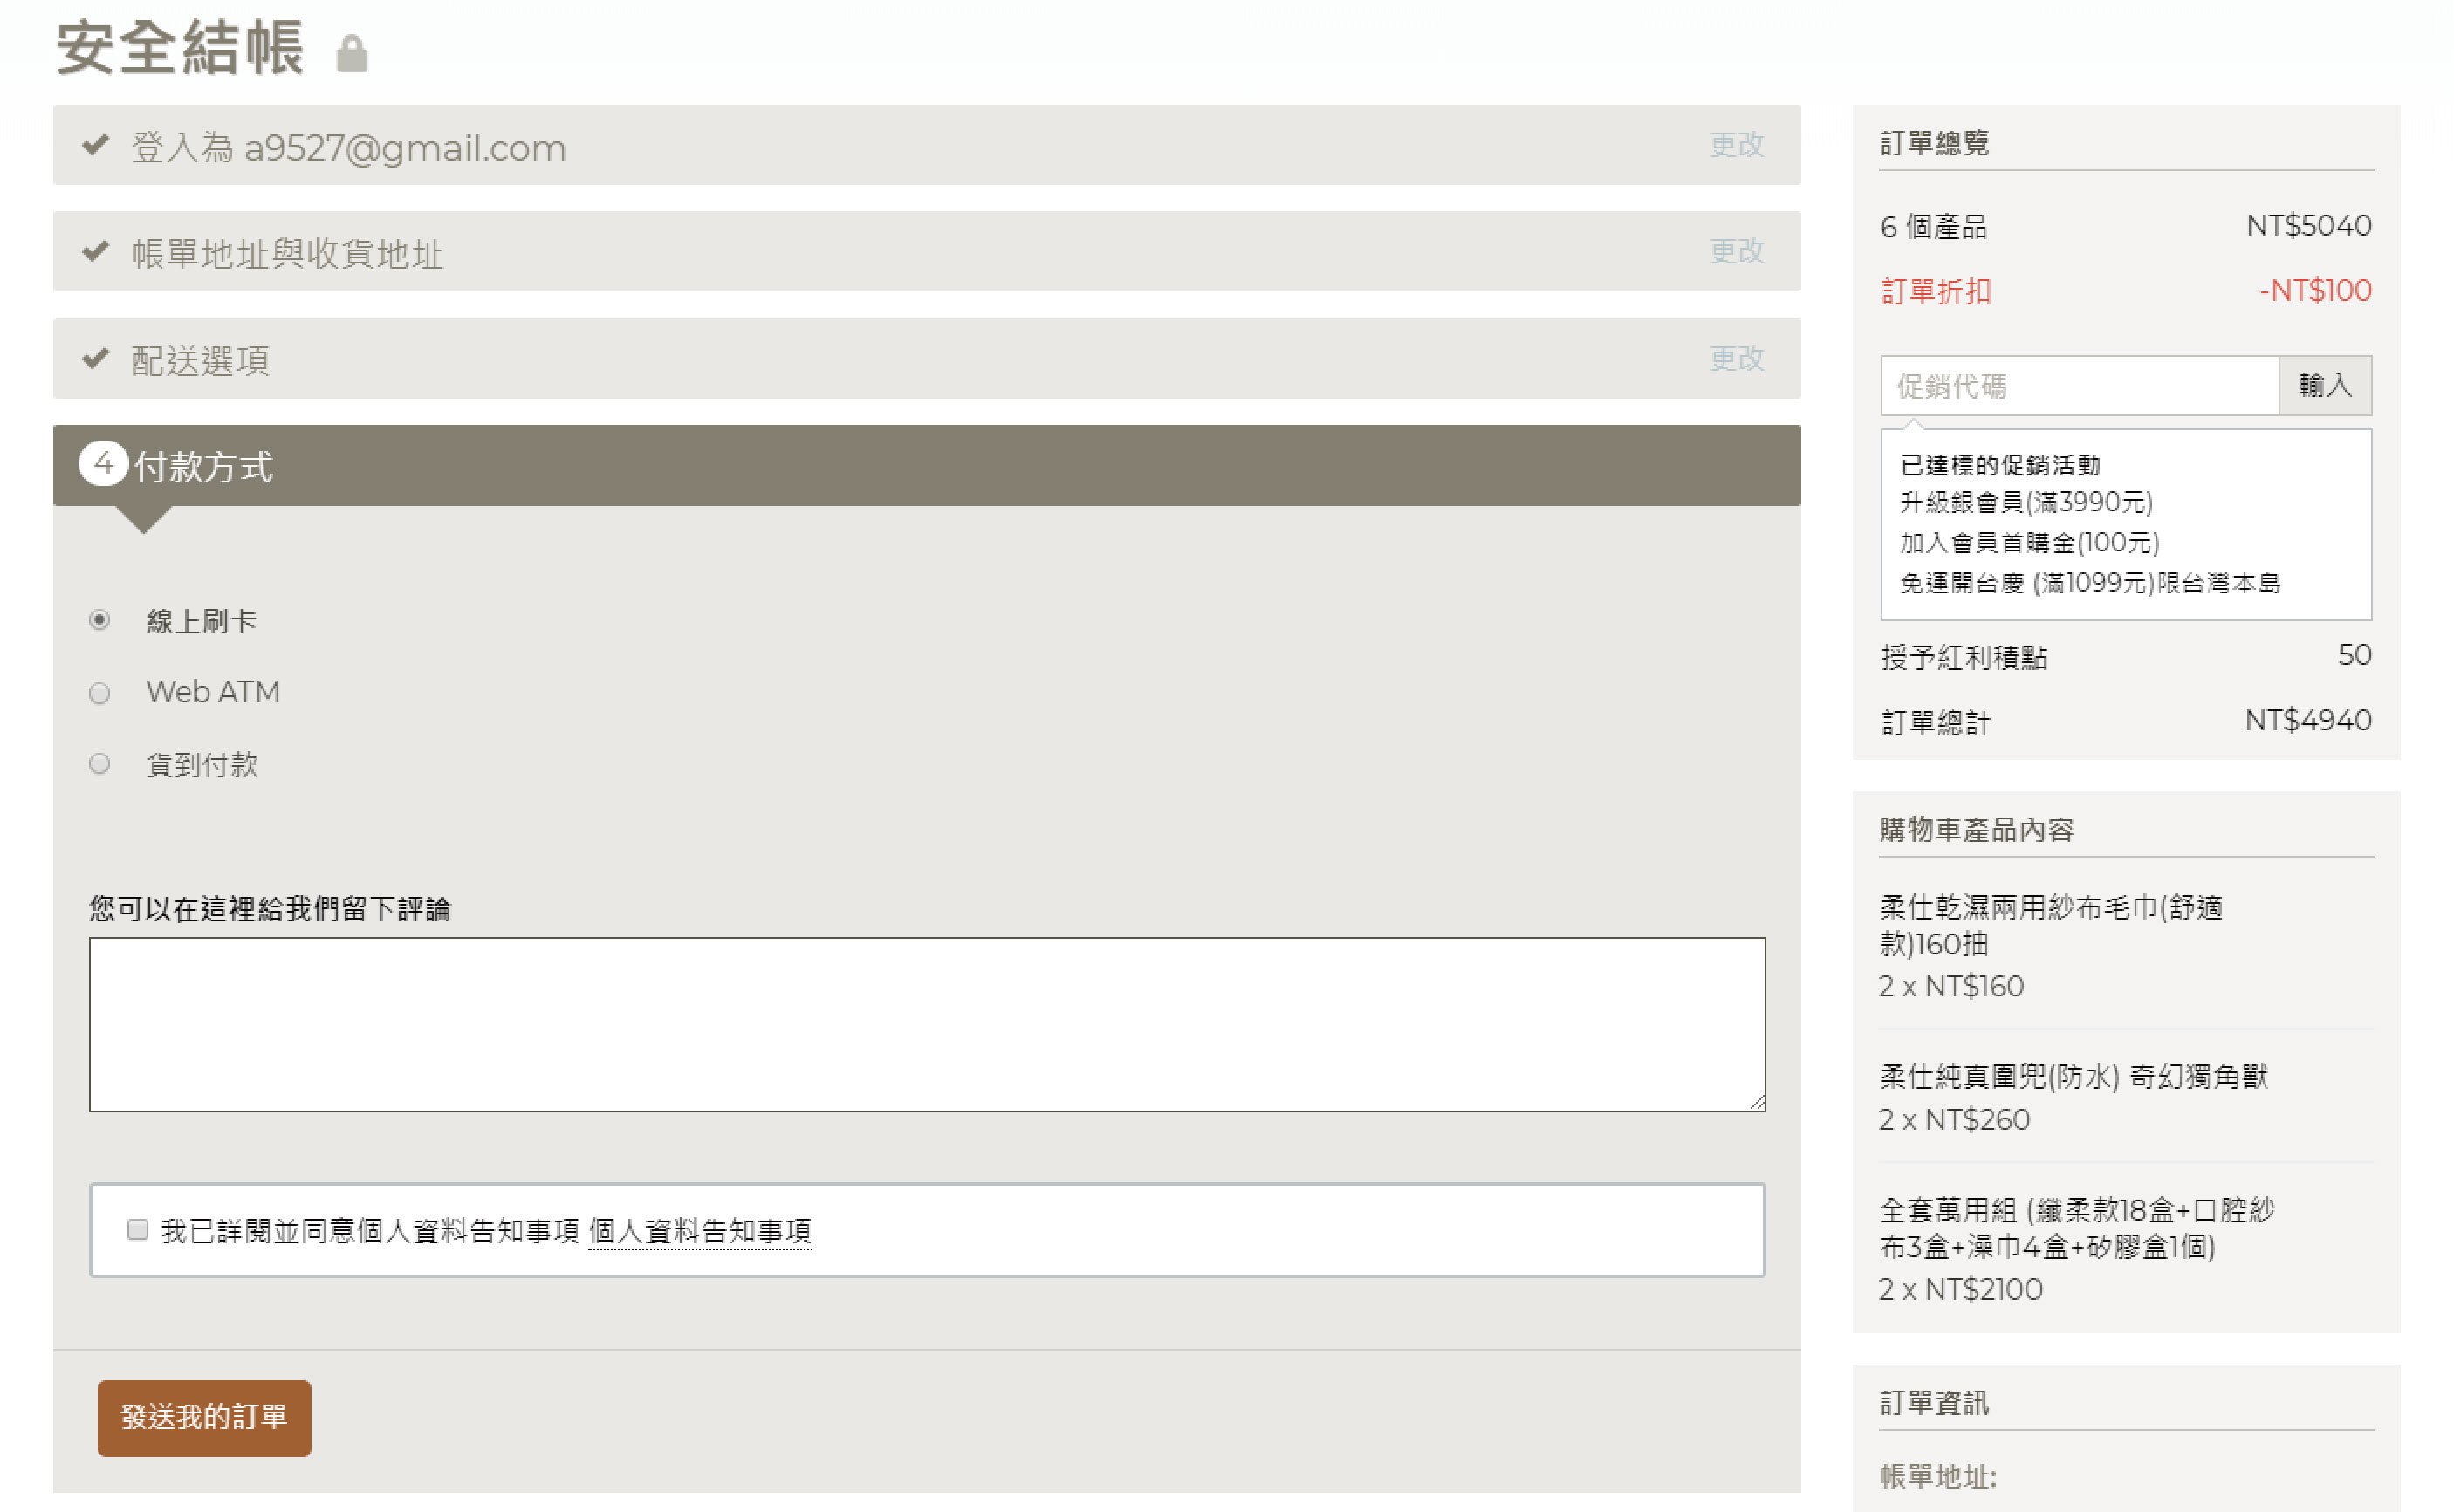Open the 個人資料告知事項 underlined link
2454x1512 pixels.
(x=700, y=1231)
